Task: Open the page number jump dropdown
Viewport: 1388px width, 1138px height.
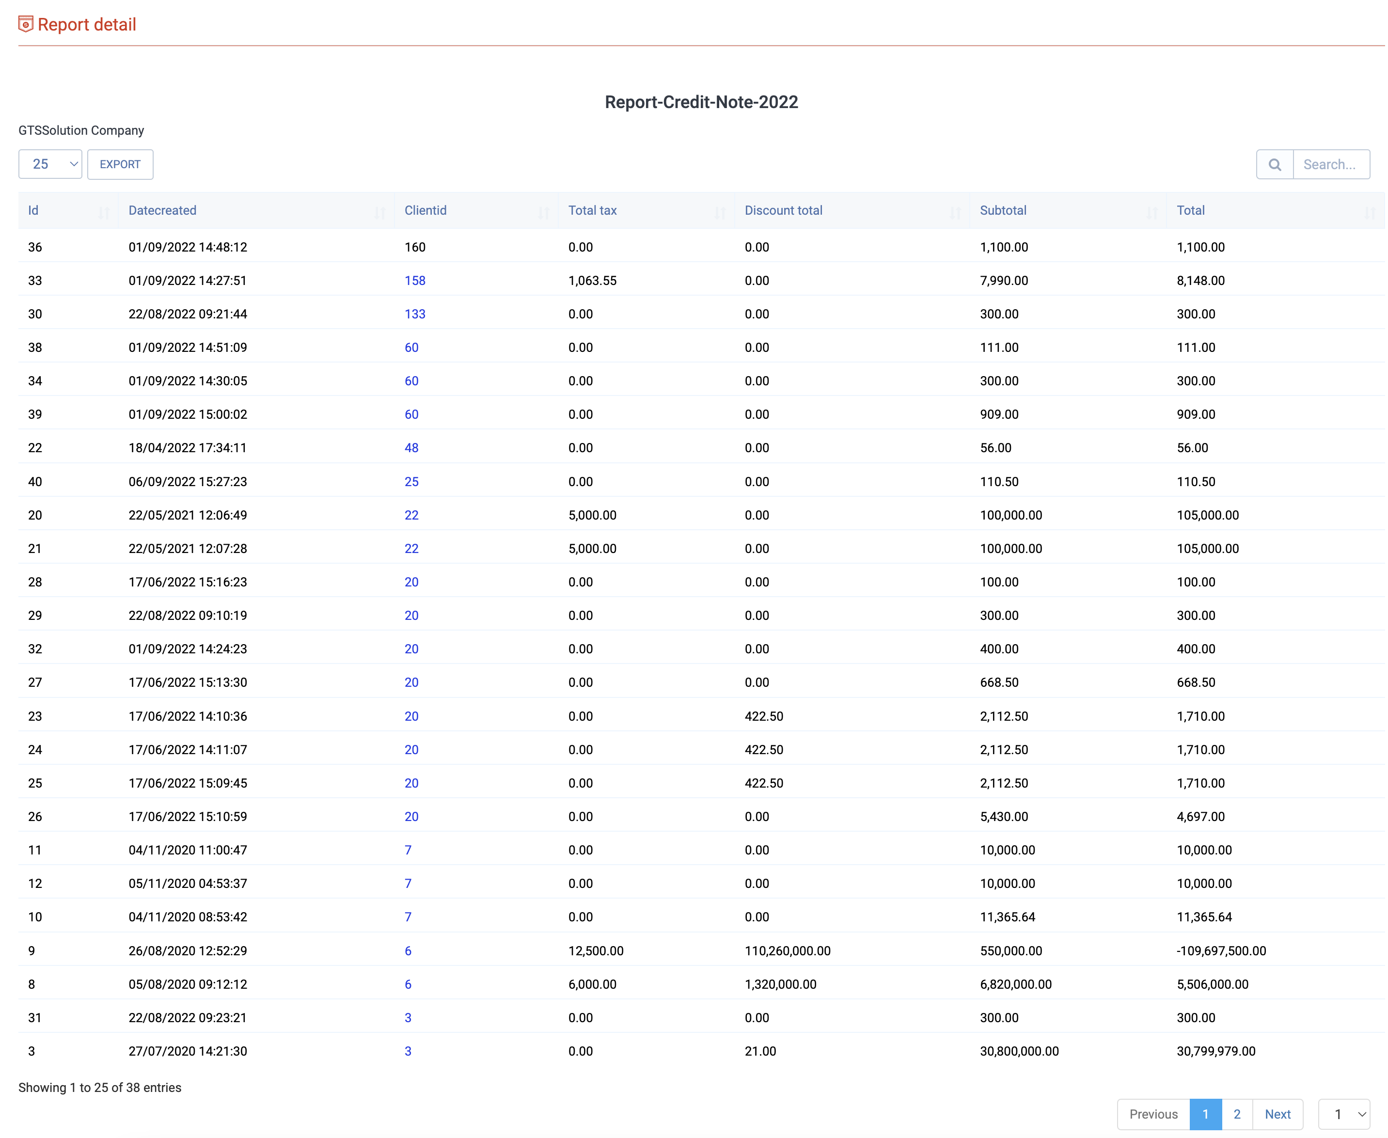Action: (x=1343, y=1114)
